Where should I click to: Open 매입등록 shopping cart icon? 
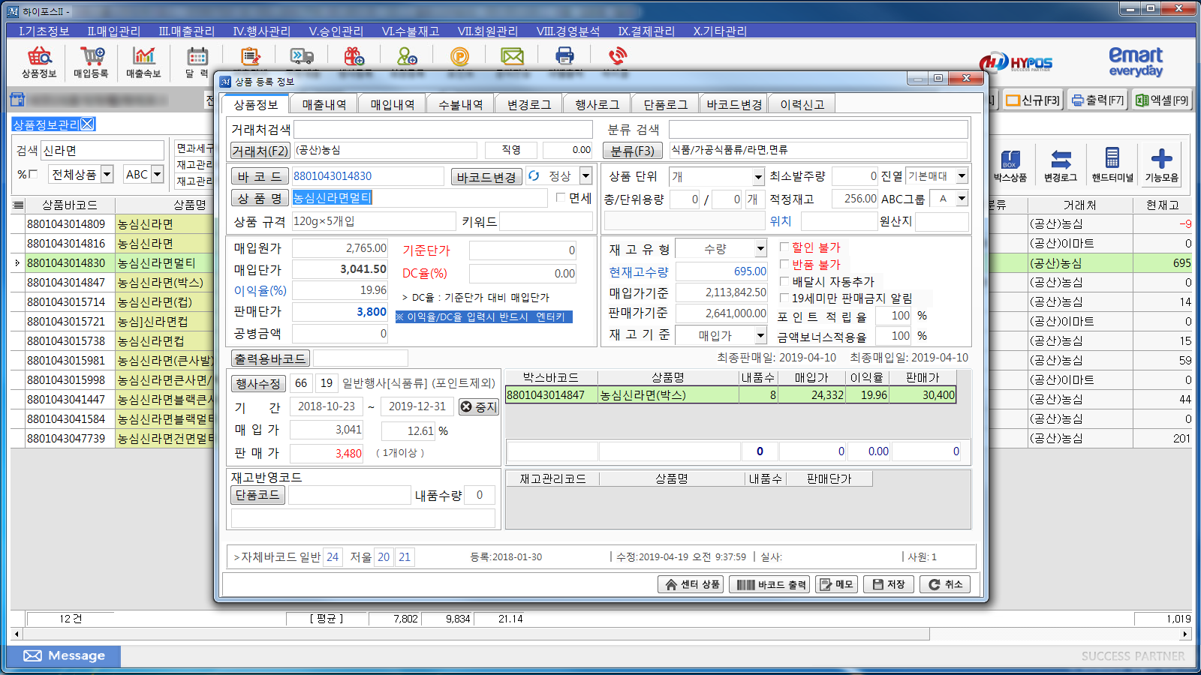point(91,61)
